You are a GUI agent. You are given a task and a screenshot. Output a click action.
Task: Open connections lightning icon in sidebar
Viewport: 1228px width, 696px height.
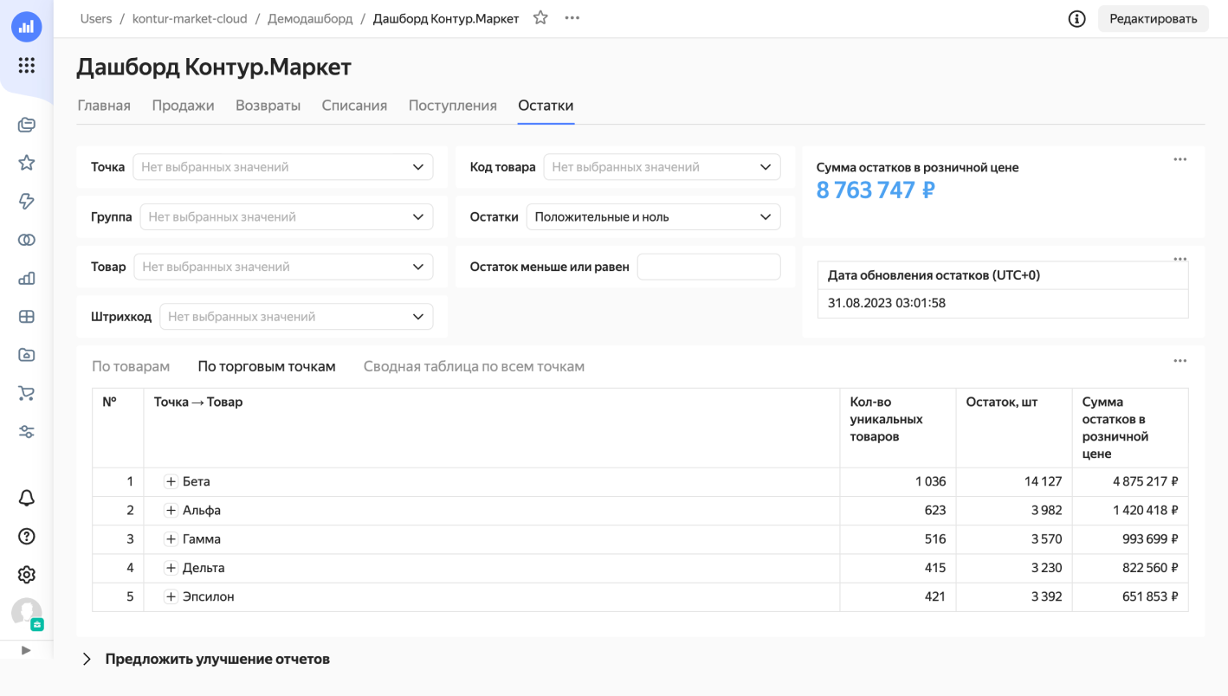click(x=26, y=201)
